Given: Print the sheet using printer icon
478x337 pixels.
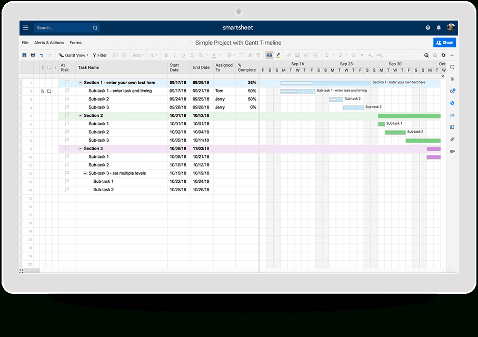Looking at the screenshot, I should click(33, 55).
